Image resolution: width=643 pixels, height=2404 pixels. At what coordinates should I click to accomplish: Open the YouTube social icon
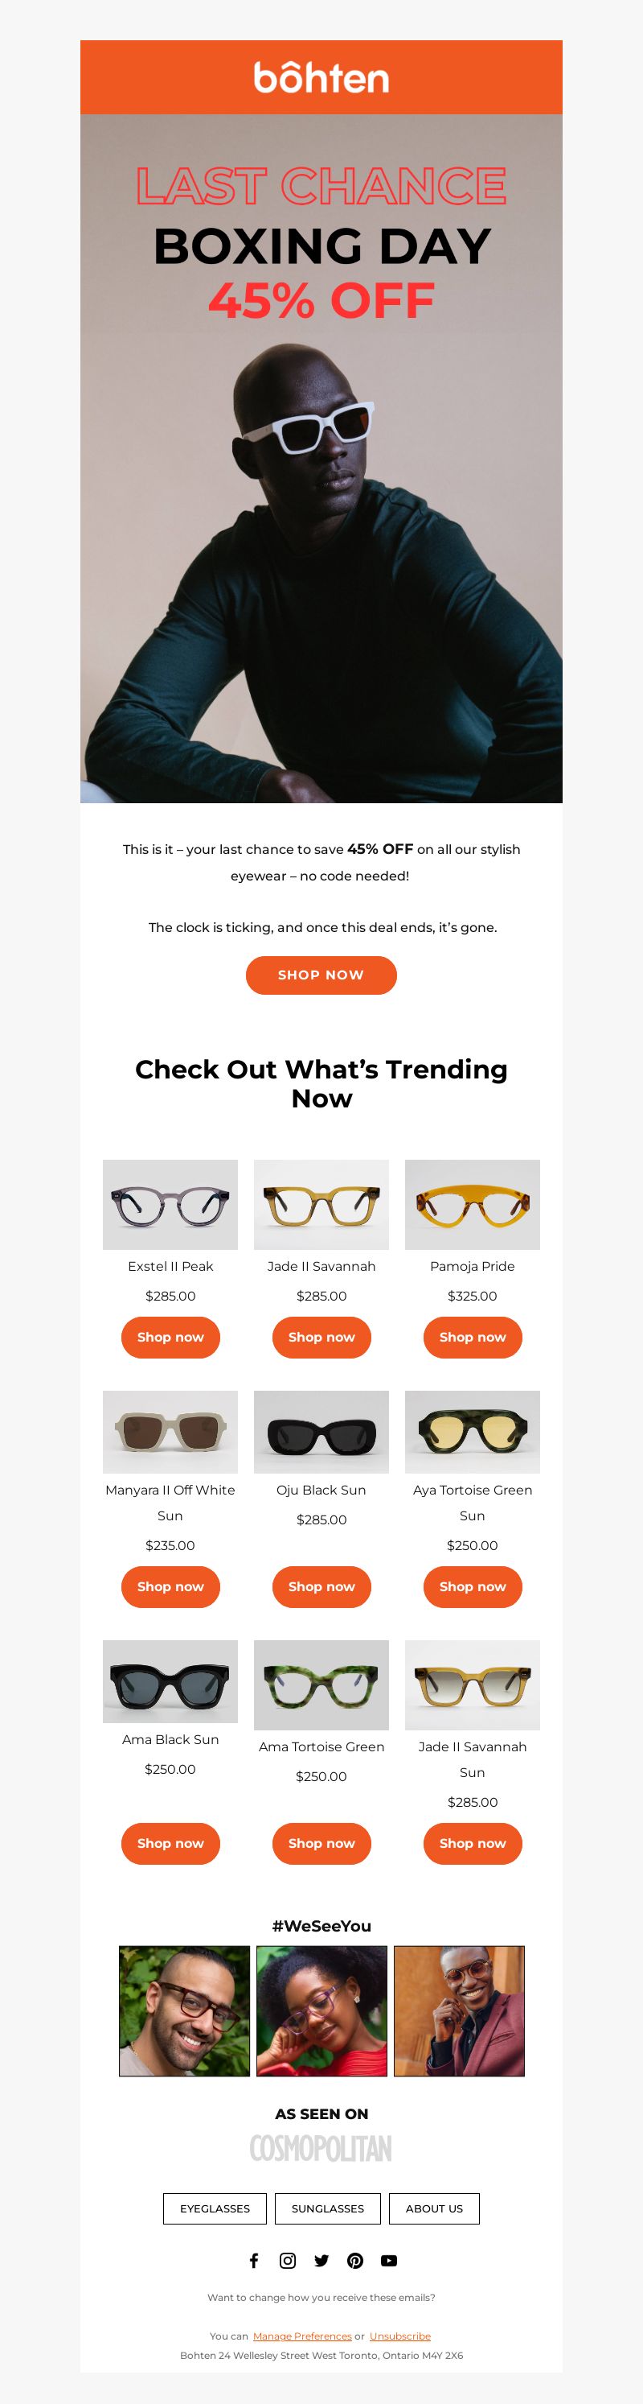click(390, 2259)
